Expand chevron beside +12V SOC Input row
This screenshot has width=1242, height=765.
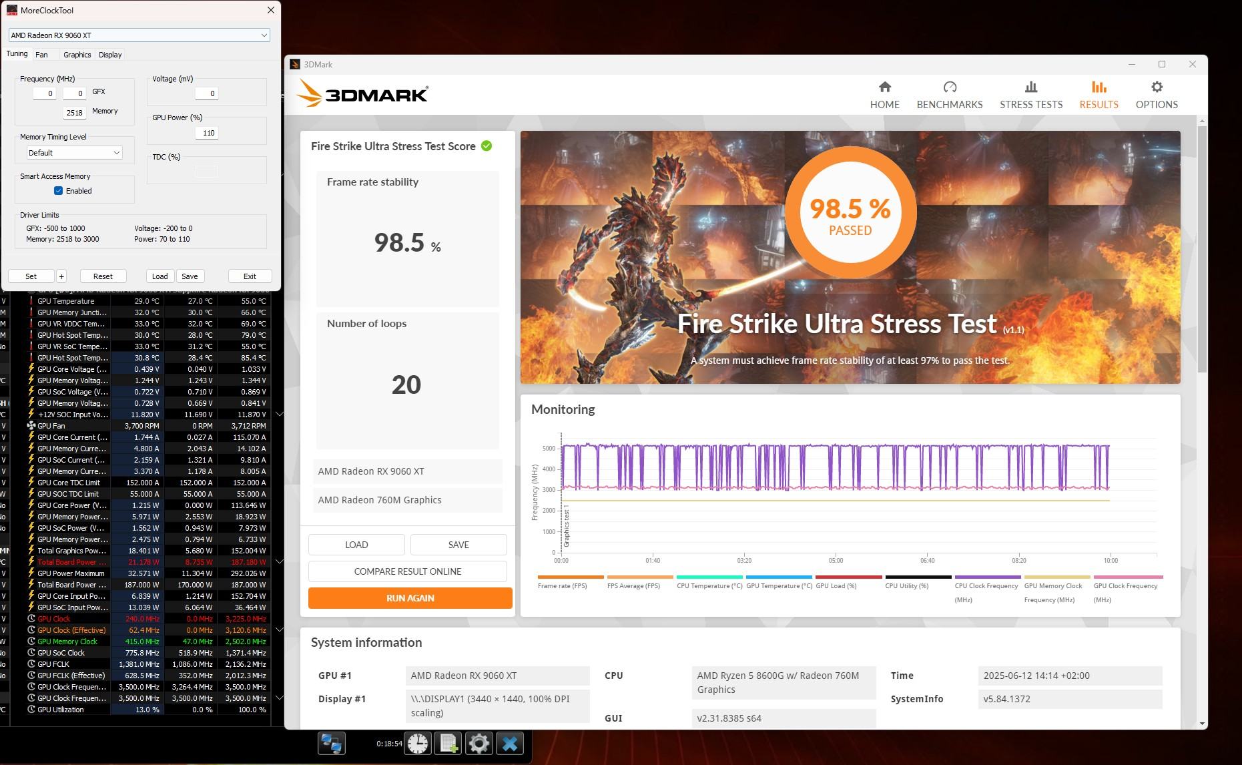[x=280, y=415]
